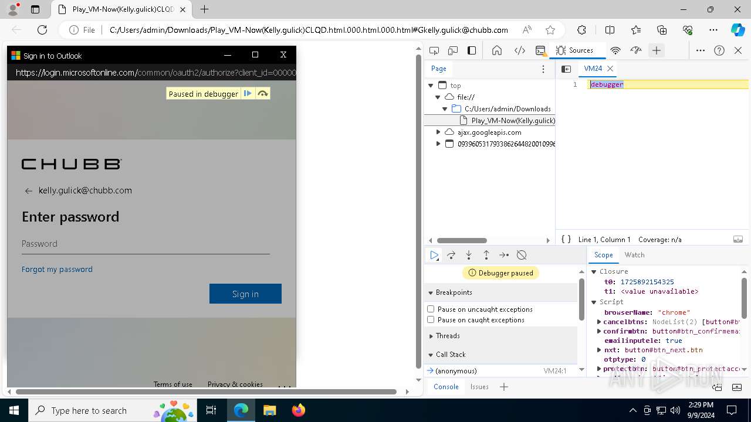Viewport: 751px width, 422px height.
Task: Click Step into next function call
Action: (x=469, y=255)
